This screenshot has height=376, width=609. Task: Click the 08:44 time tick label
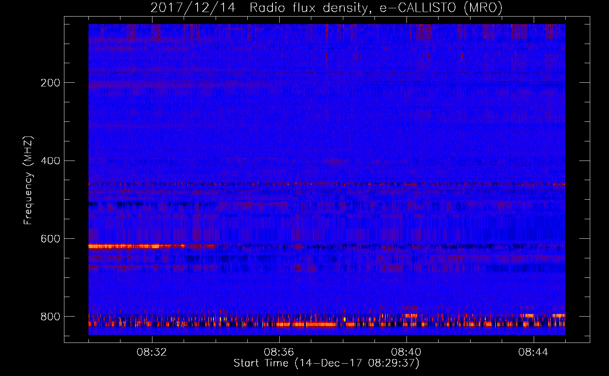(533, 352)
